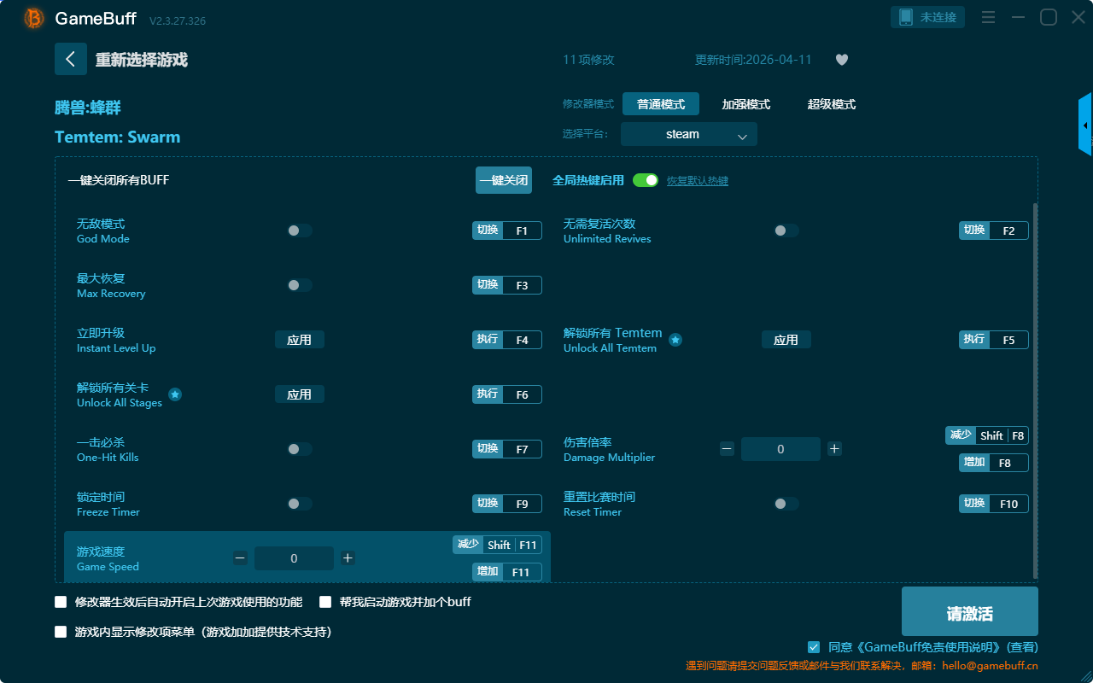Click star badge next to Unlock All Stages

point(175,394)
